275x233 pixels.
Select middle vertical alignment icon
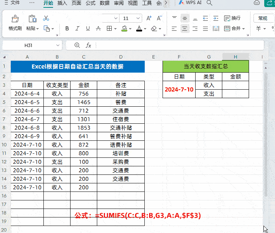tap(185, 18)
